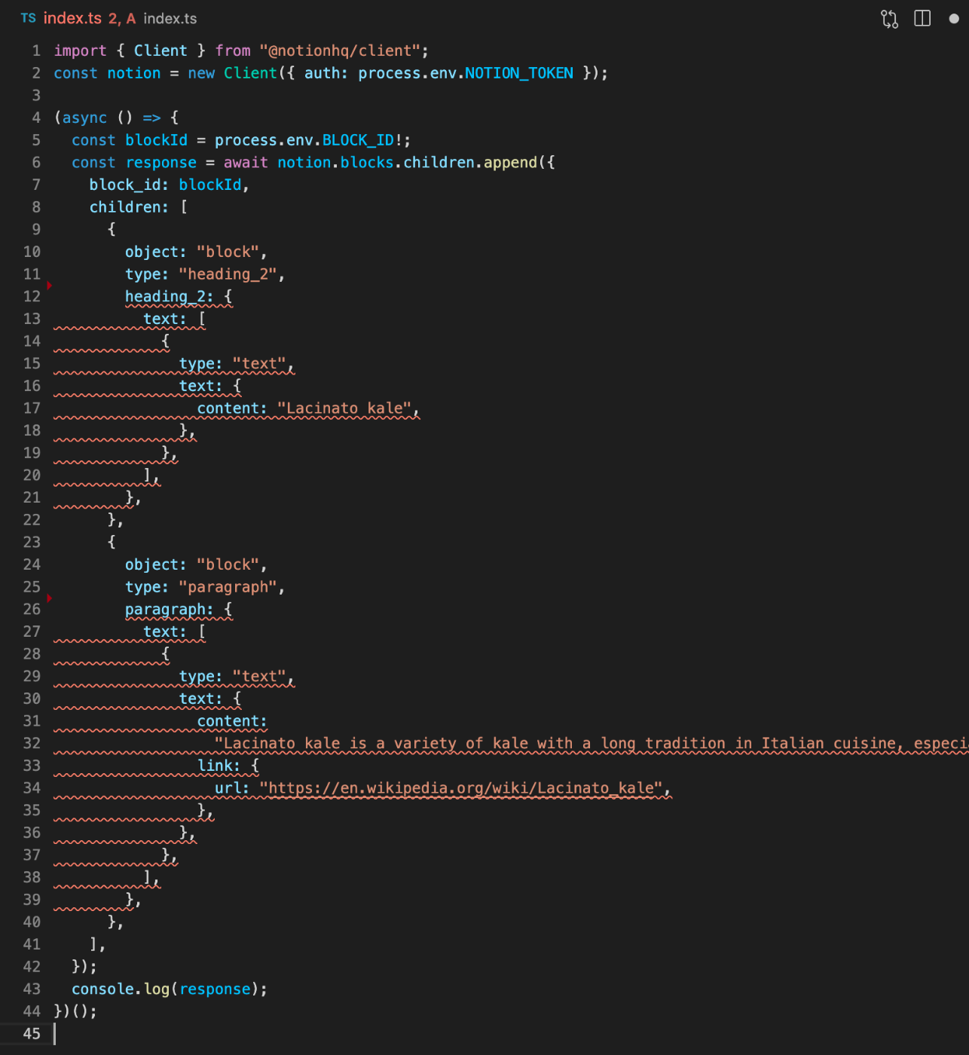969x1055 pixels.
Task: Click the url key on line 34
Action: [x=228, y=788]
